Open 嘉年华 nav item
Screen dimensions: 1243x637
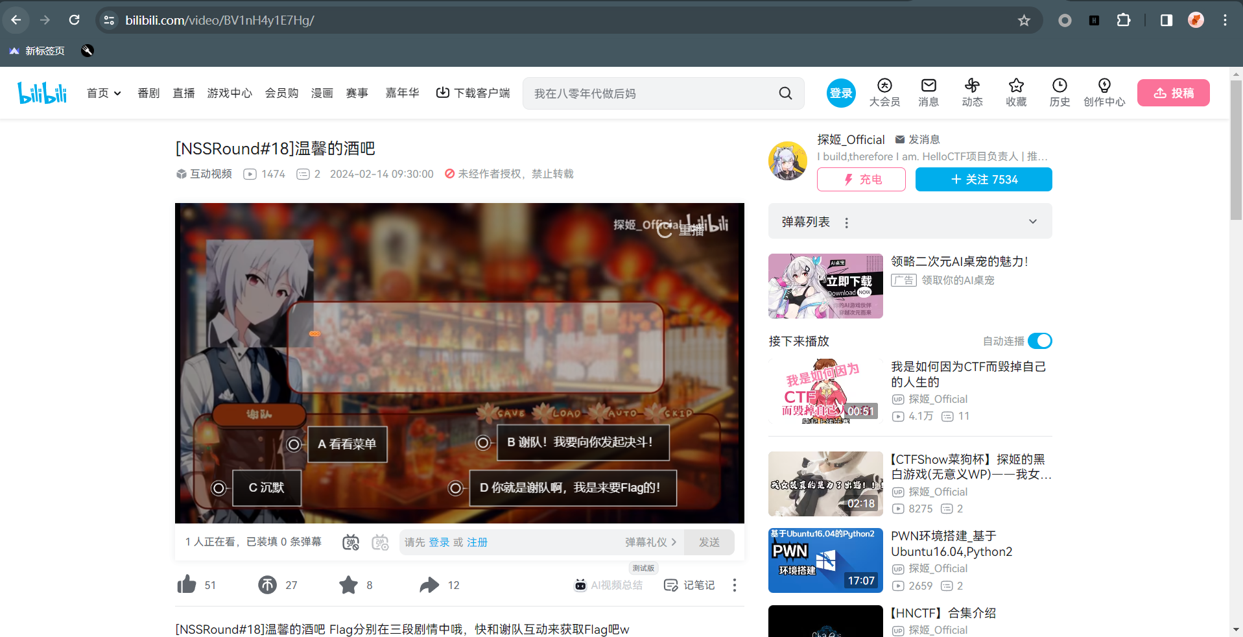(402, 93)
